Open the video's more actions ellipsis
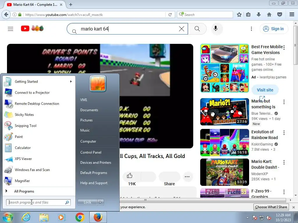Screen dimensions: 298x223 (x=187, y=177)
